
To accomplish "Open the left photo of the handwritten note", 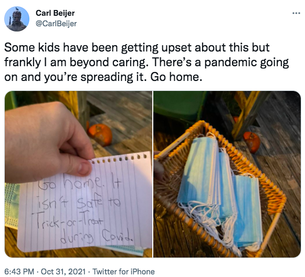I will coord(78,174).
